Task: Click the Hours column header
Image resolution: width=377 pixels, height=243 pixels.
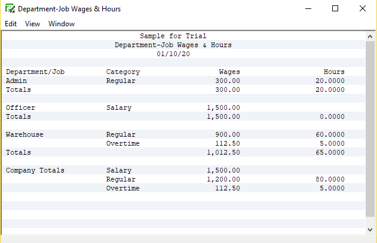Action: (x=334, y=72)
